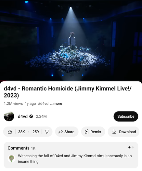
Task: Tap the Remix icon
Action: (87, 132)
